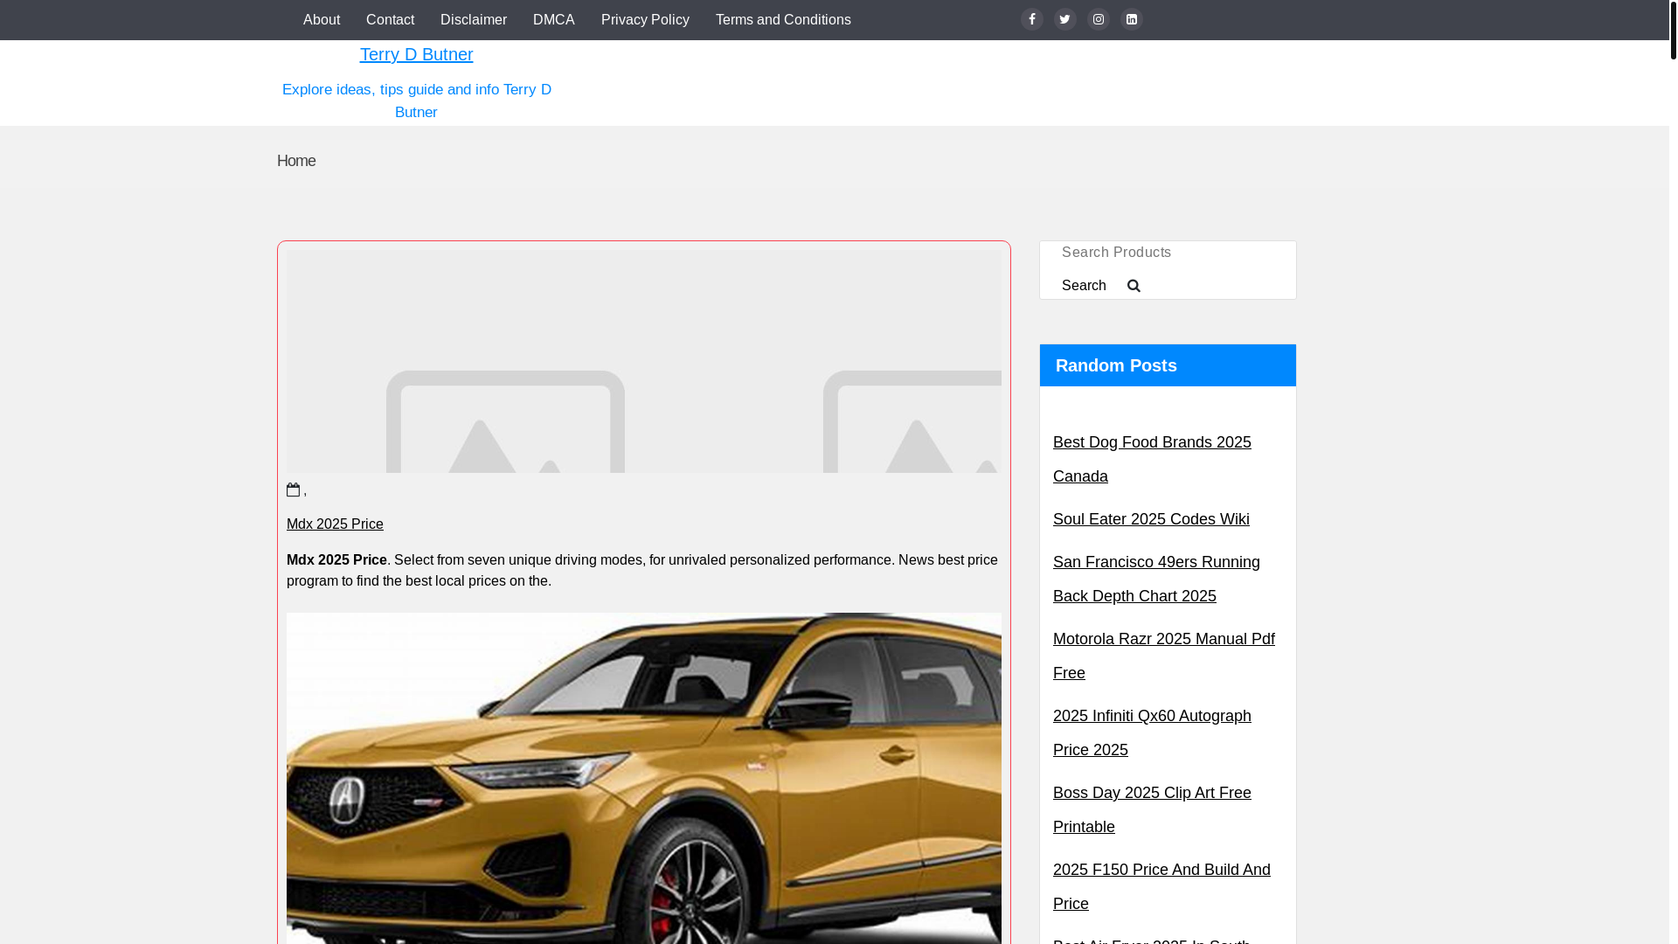Image resolution: width=1678 pixels, height=944 pixels.
Task: Click the Home breadcrumb link
Action: (296, 161)
